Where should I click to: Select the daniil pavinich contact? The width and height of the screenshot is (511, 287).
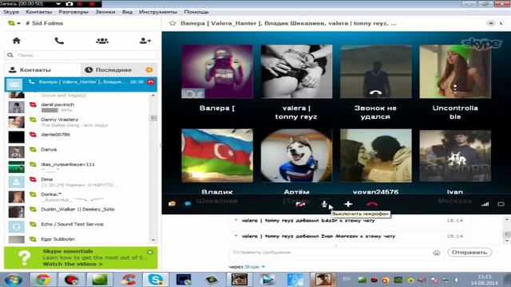[77, 107]
